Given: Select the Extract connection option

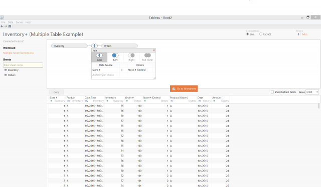Looking at the screenshot, I should [x=261, y=34].
